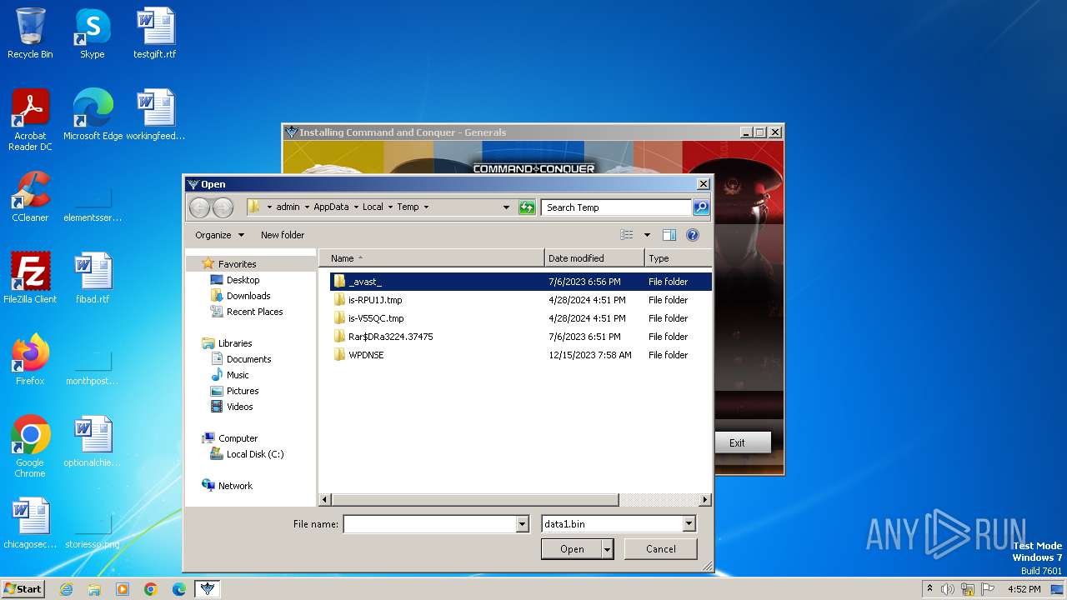Expand the view options dropdown arrow
Viewport: 1067px width, 600px height.
pos(647,235)
